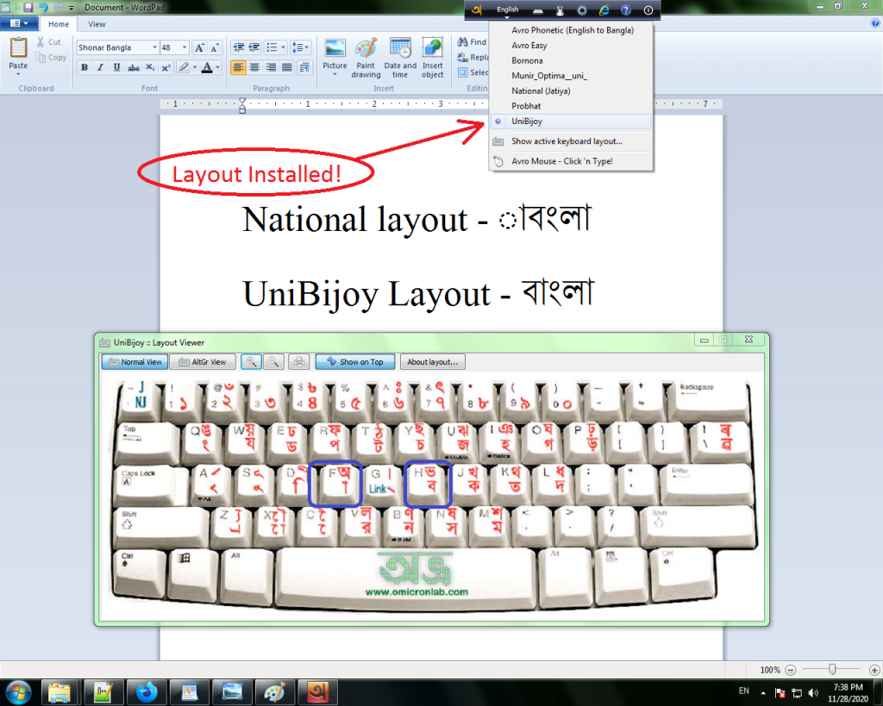Switch Layout Viewer to AltGr View

click(203, 362)
